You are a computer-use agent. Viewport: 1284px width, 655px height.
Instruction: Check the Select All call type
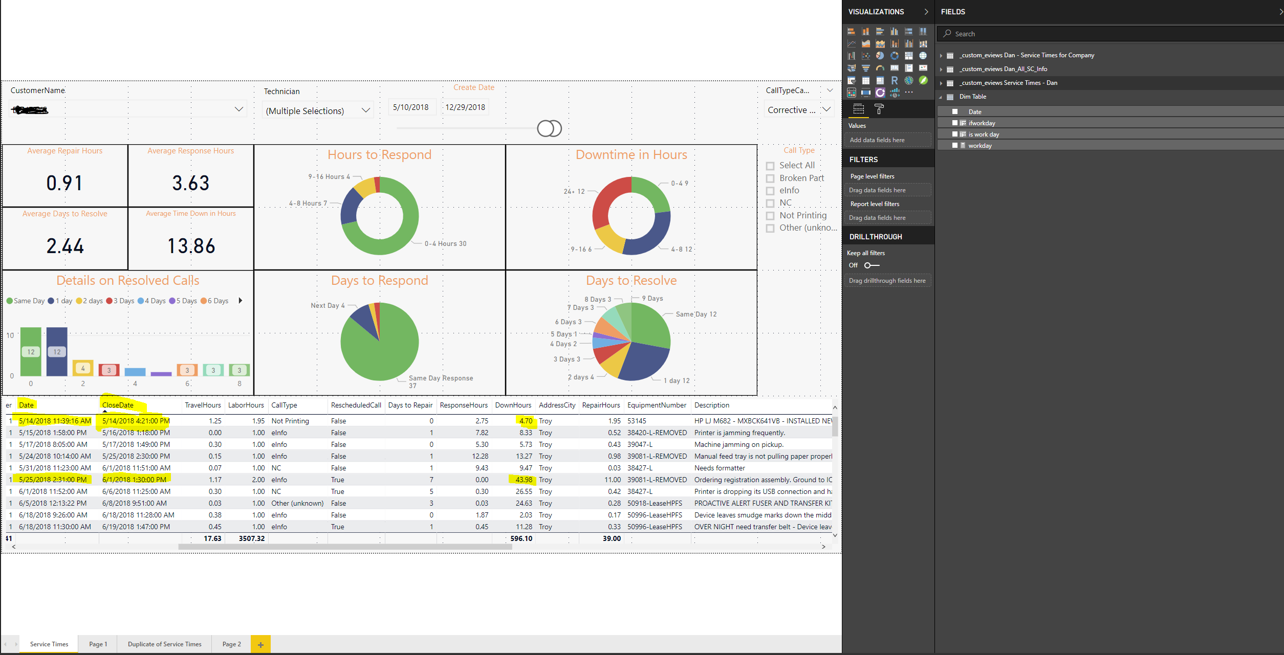(770, 166)
